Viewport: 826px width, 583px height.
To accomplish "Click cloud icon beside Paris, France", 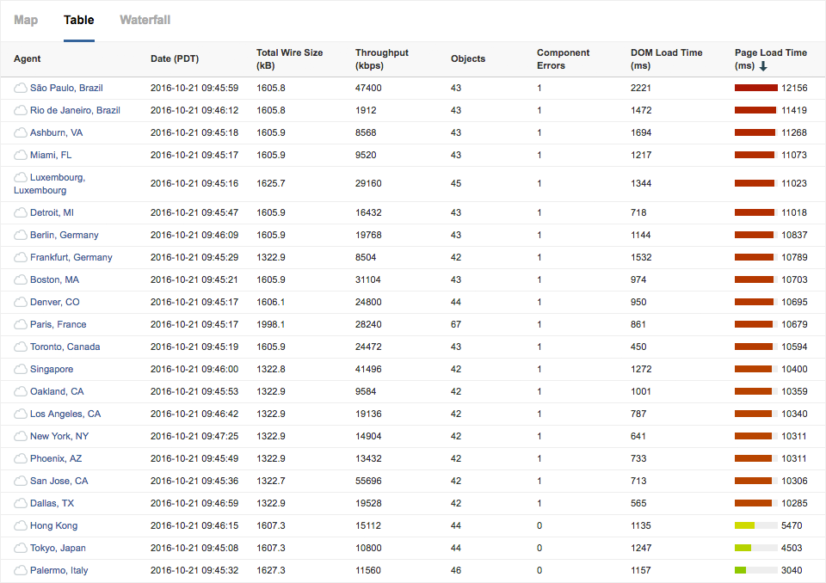I will point(21,324).
